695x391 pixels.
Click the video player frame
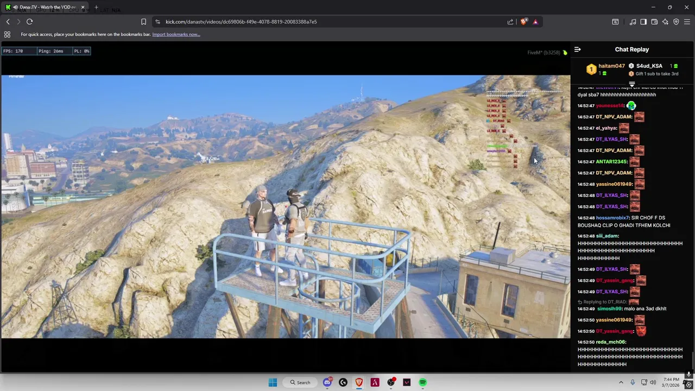tap(286, 206)
